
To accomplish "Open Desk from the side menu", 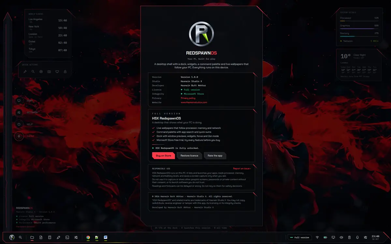I will (x=24, y=101).
